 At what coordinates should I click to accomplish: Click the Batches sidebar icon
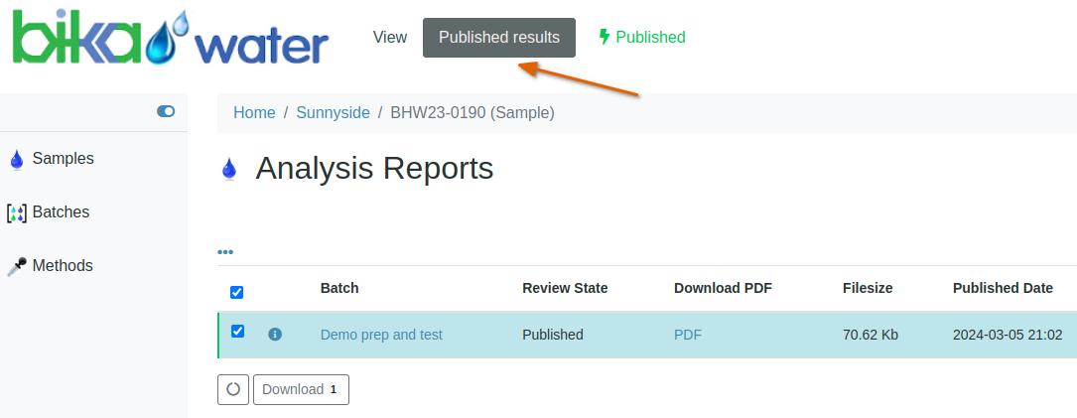[16, 212]
